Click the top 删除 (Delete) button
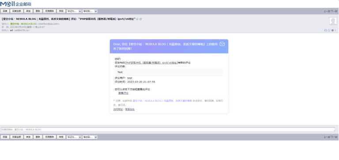339x160 pixels. pyautogui.click(x=38, y=11)
